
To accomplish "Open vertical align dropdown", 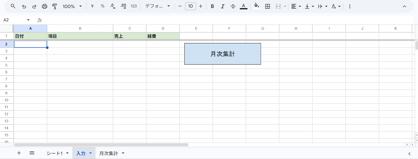I will coord(309,6).
